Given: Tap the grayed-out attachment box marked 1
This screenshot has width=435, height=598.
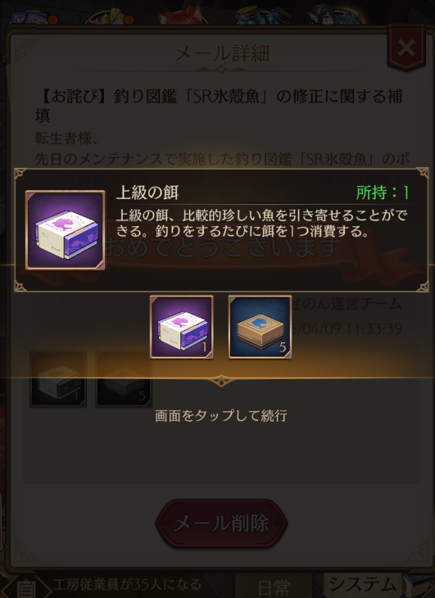Looking at the screenshot, I should click(58, 378).
